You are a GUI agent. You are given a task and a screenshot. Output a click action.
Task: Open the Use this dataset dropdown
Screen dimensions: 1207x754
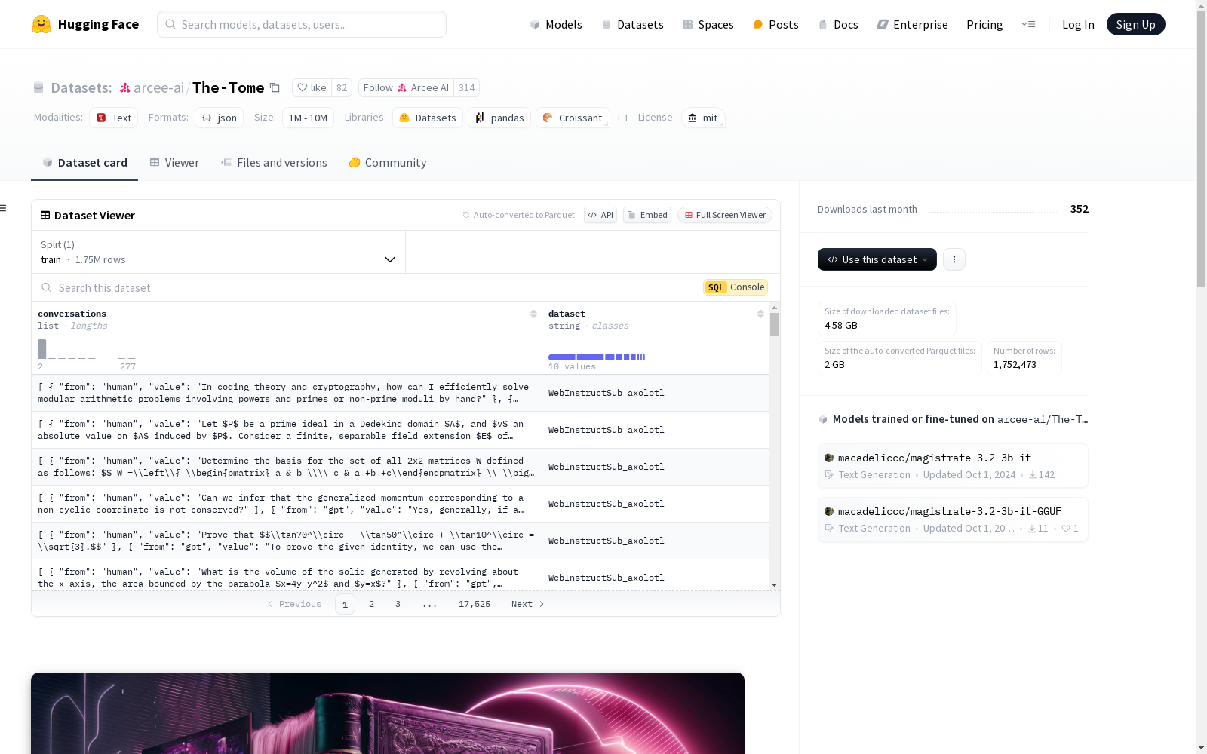[x=877, y=259]
